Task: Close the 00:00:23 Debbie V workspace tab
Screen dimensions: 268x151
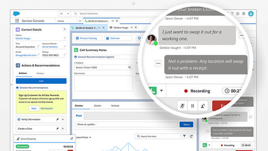Action: (x=117, y=21)
